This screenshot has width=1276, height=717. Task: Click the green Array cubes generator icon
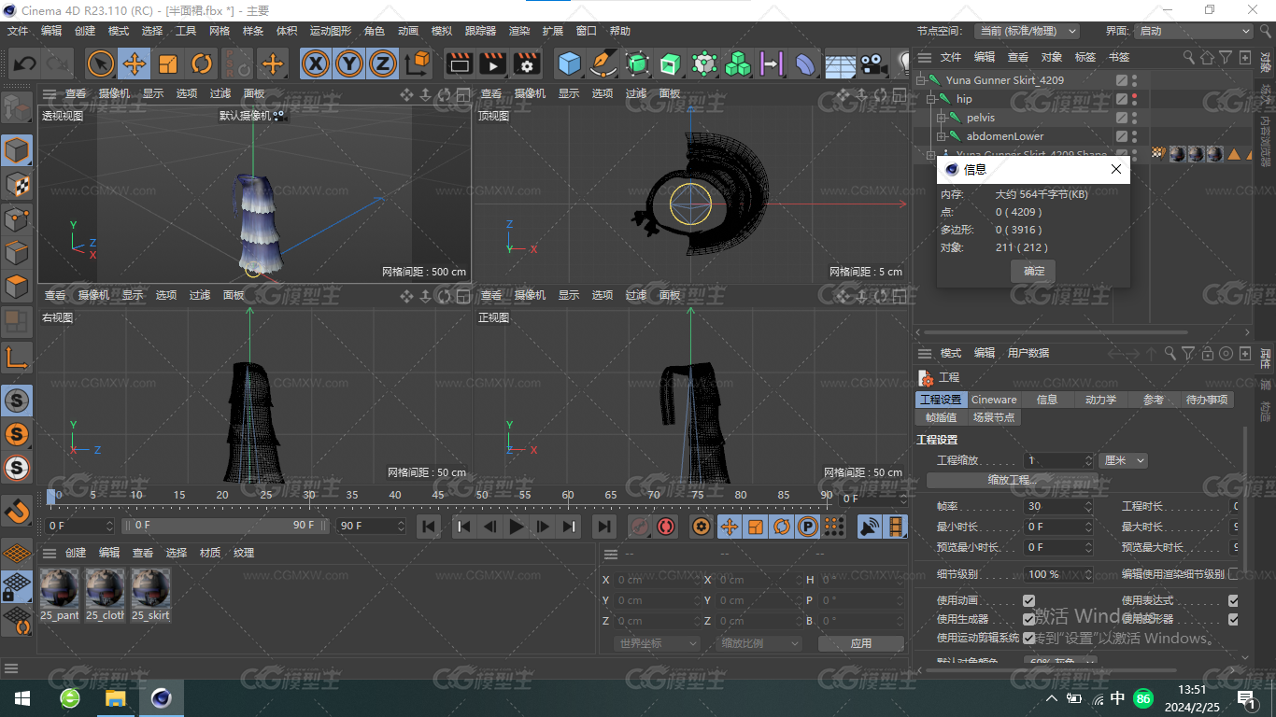737,63
